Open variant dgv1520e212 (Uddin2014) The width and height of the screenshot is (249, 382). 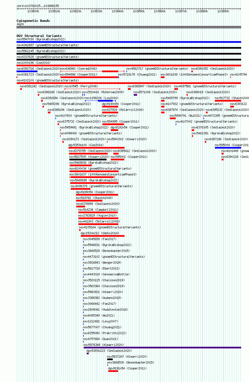tap(100, 233)
